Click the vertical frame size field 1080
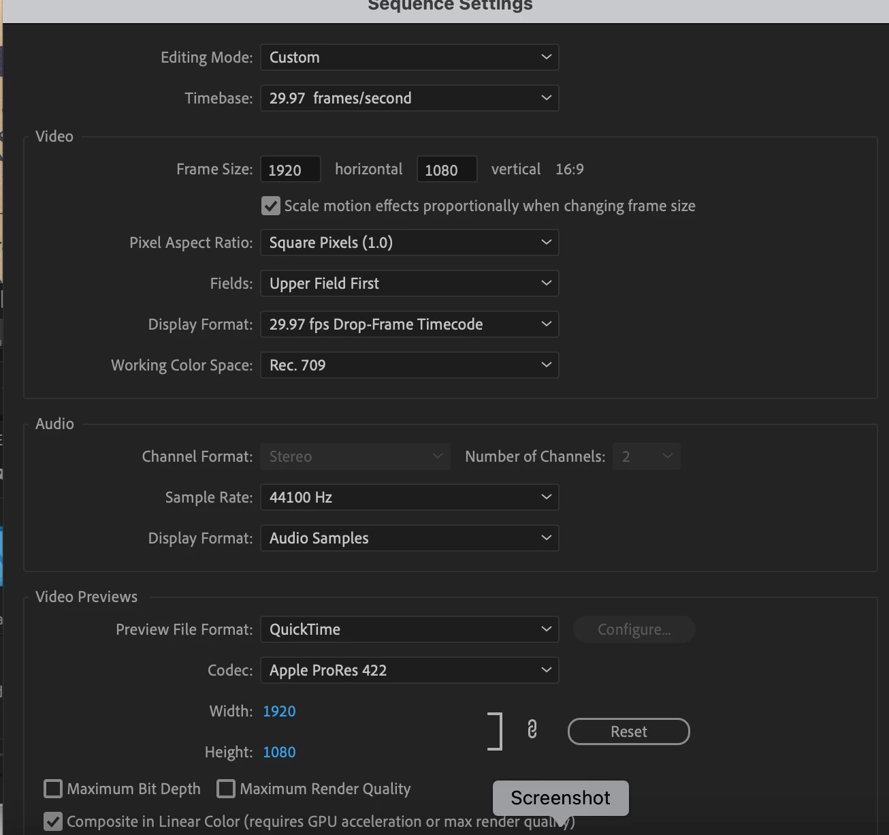889x835 pixels. pos(447,170)
